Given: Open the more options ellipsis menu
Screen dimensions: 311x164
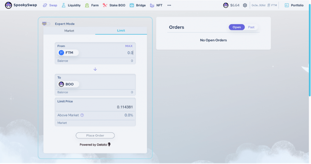Looking at the screenshot, I should tap(169, 5).
